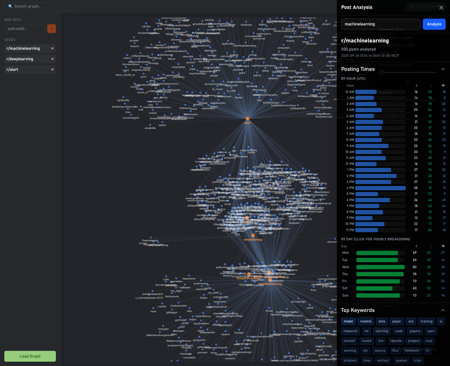Select the orange aiart node in graph

point(248,119)
